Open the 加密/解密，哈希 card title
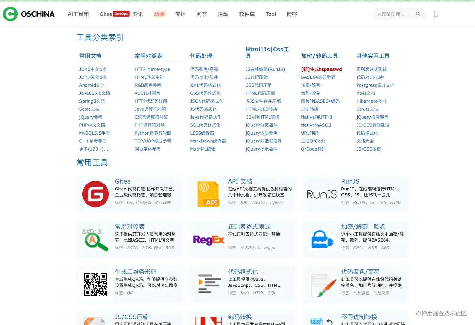The width and height of the screenshot is (475, 325). 363,226
